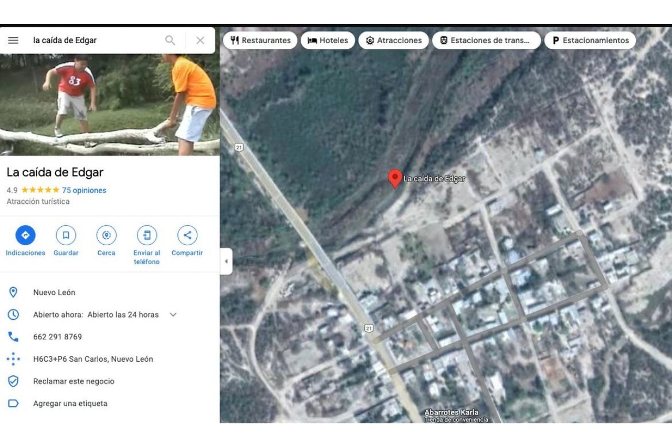The height and width of the screenshot is (448, 672).
Task: Click the clock icon for opening hours
Action: pos(13,315)
